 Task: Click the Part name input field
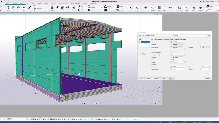[x=178, y=57]
